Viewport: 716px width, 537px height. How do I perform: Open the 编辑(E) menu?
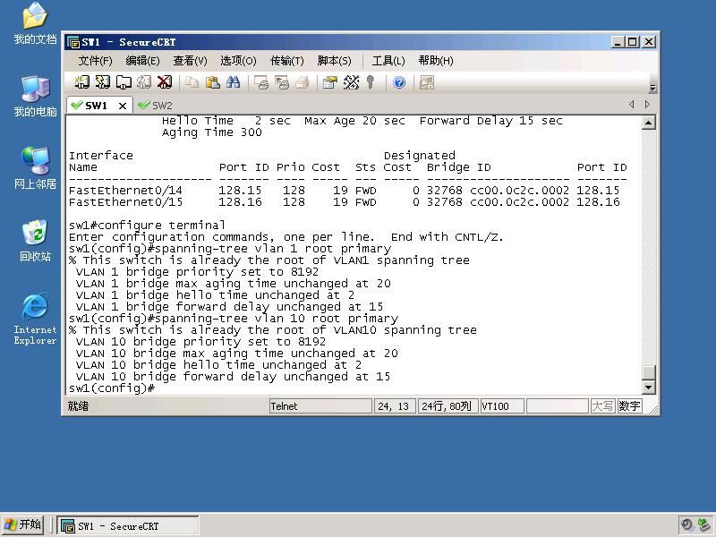pyautogui.click(x=142, y=61)
